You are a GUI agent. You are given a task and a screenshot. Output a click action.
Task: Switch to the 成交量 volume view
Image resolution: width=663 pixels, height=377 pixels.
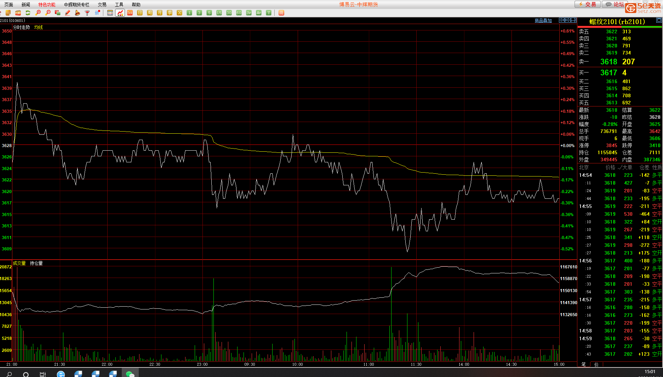point(19,263)
